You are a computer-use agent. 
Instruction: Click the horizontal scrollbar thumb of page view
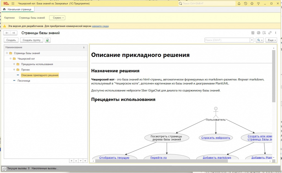point(161,161)
